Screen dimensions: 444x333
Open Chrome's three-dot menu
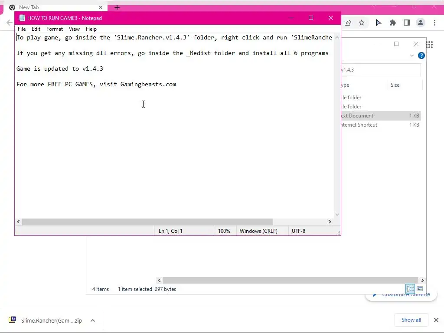coord(434,23)
